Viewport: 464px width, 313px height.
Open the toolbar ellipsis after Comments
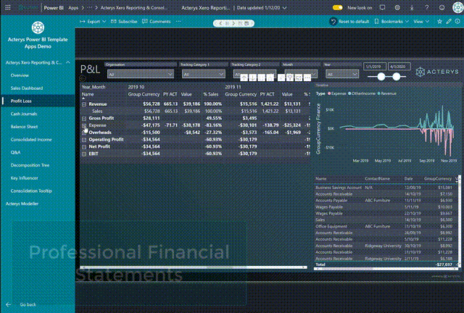178,21
